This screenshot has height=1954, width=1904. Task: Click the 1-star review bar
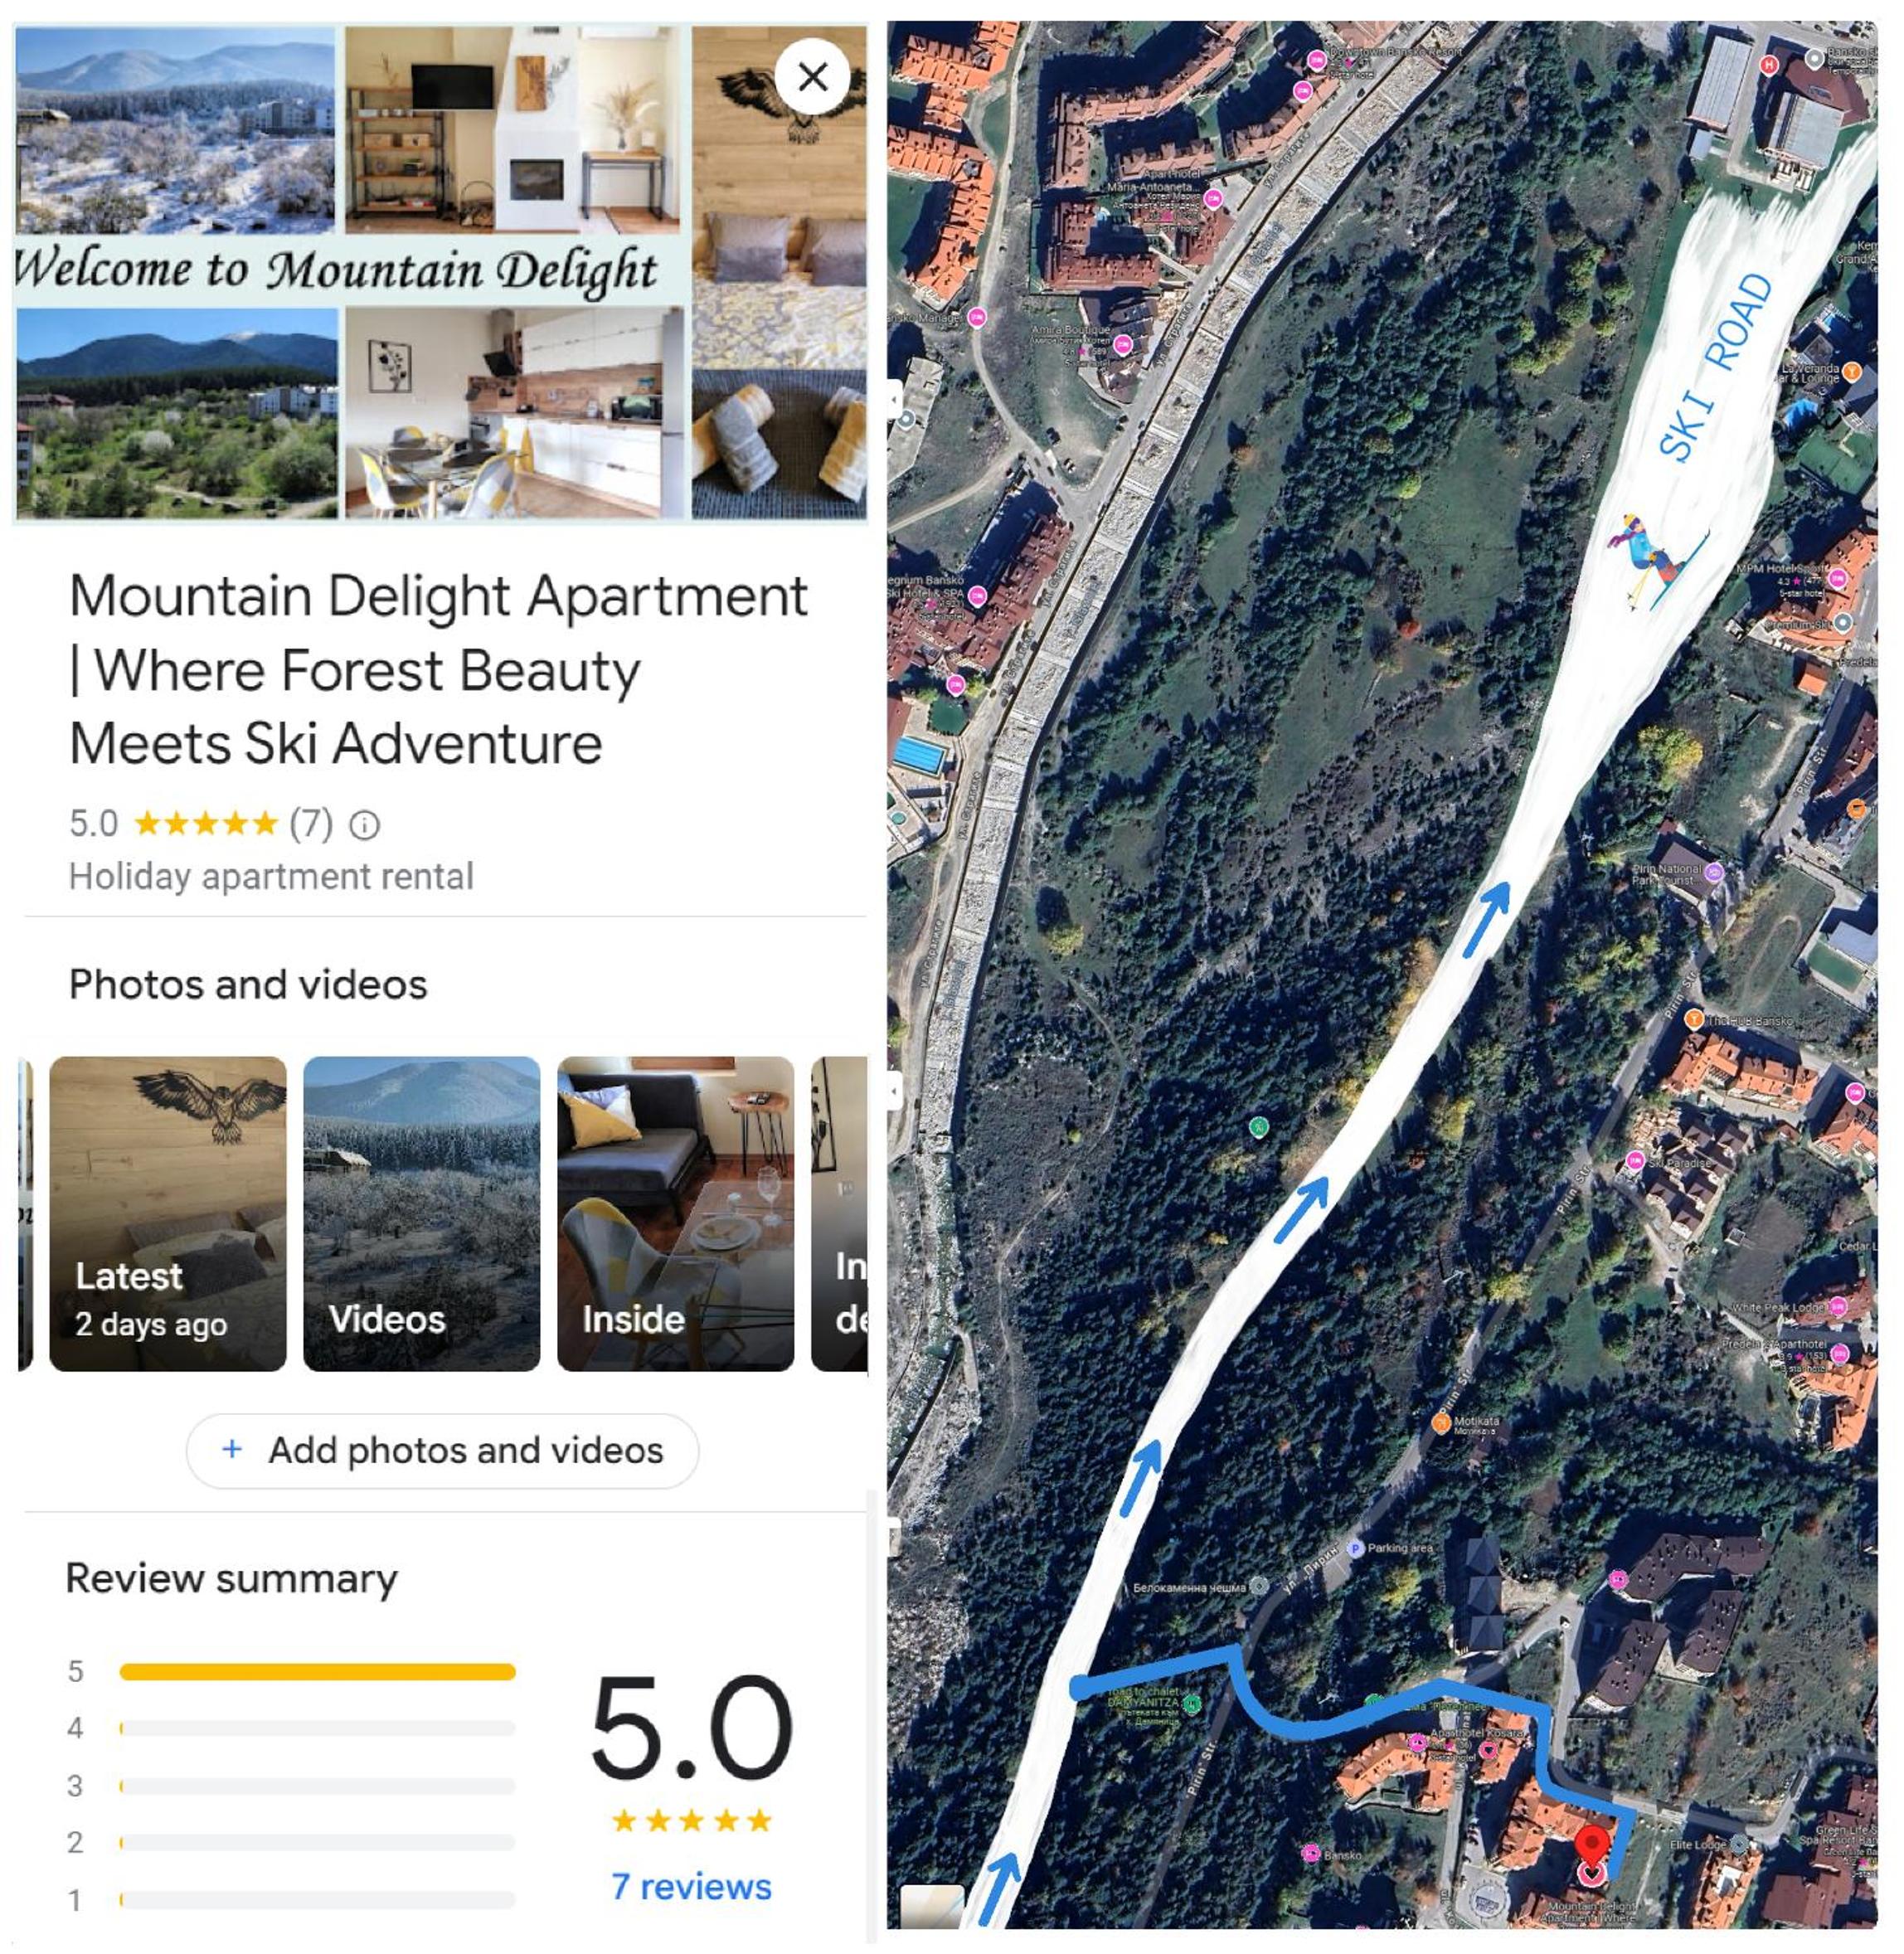(x=317, y=1899)
